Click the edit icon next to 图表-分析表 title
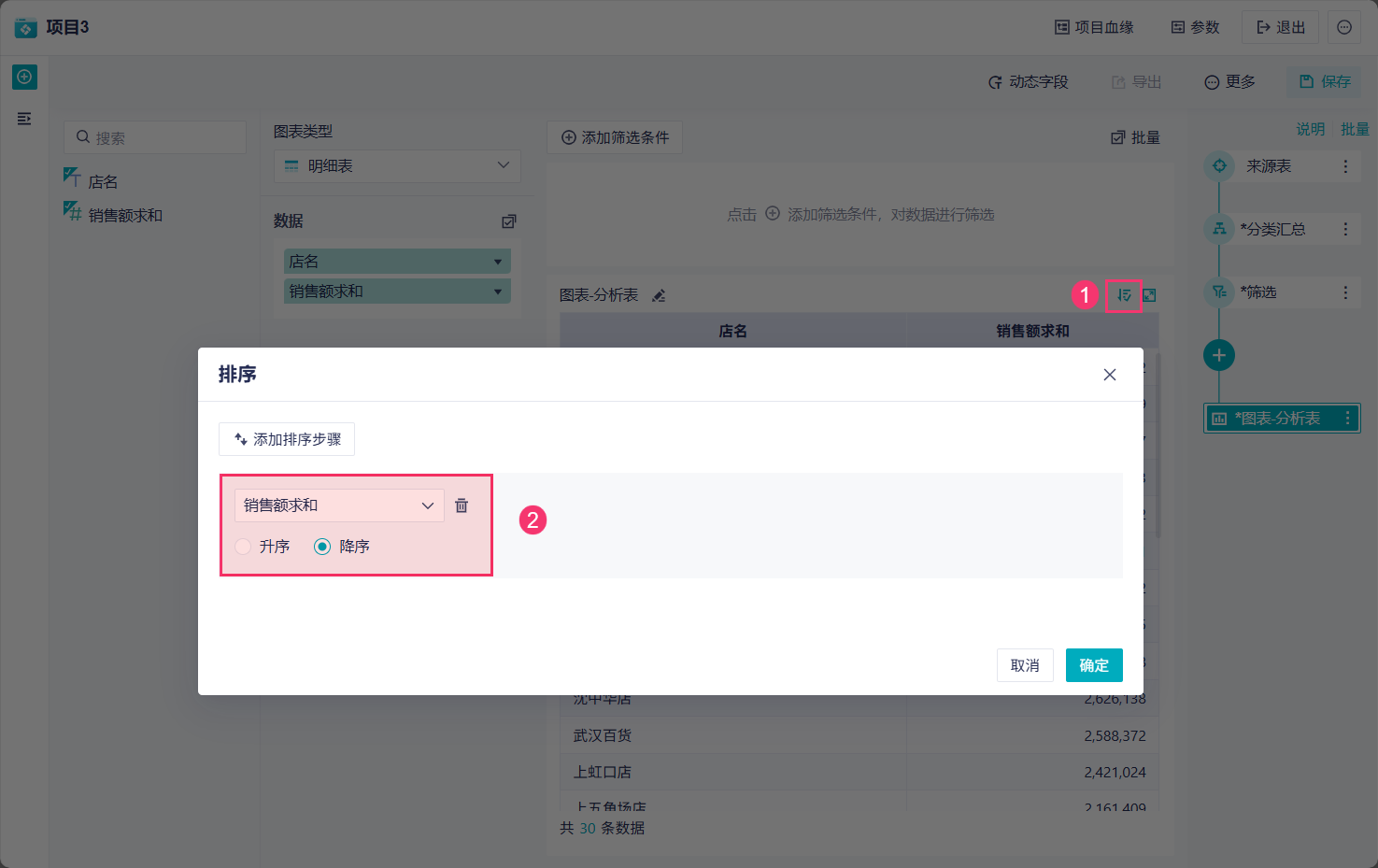 (x=659, y=296)
